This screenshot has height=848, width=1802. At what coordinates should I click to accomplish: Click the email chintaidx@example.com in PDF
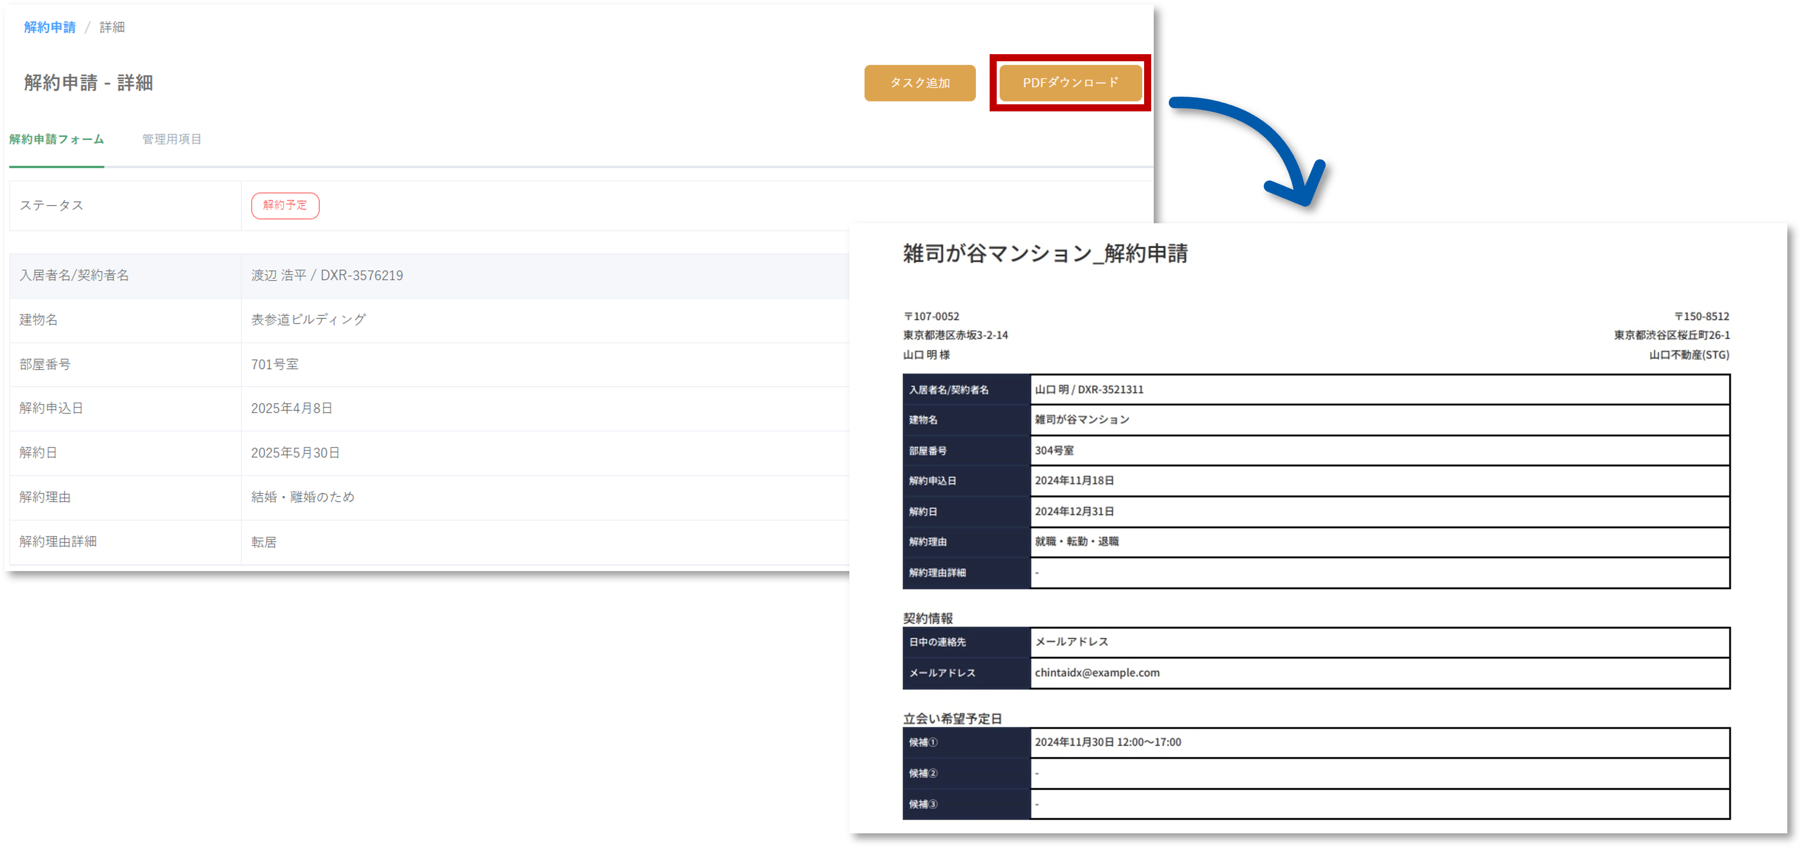1097,672
